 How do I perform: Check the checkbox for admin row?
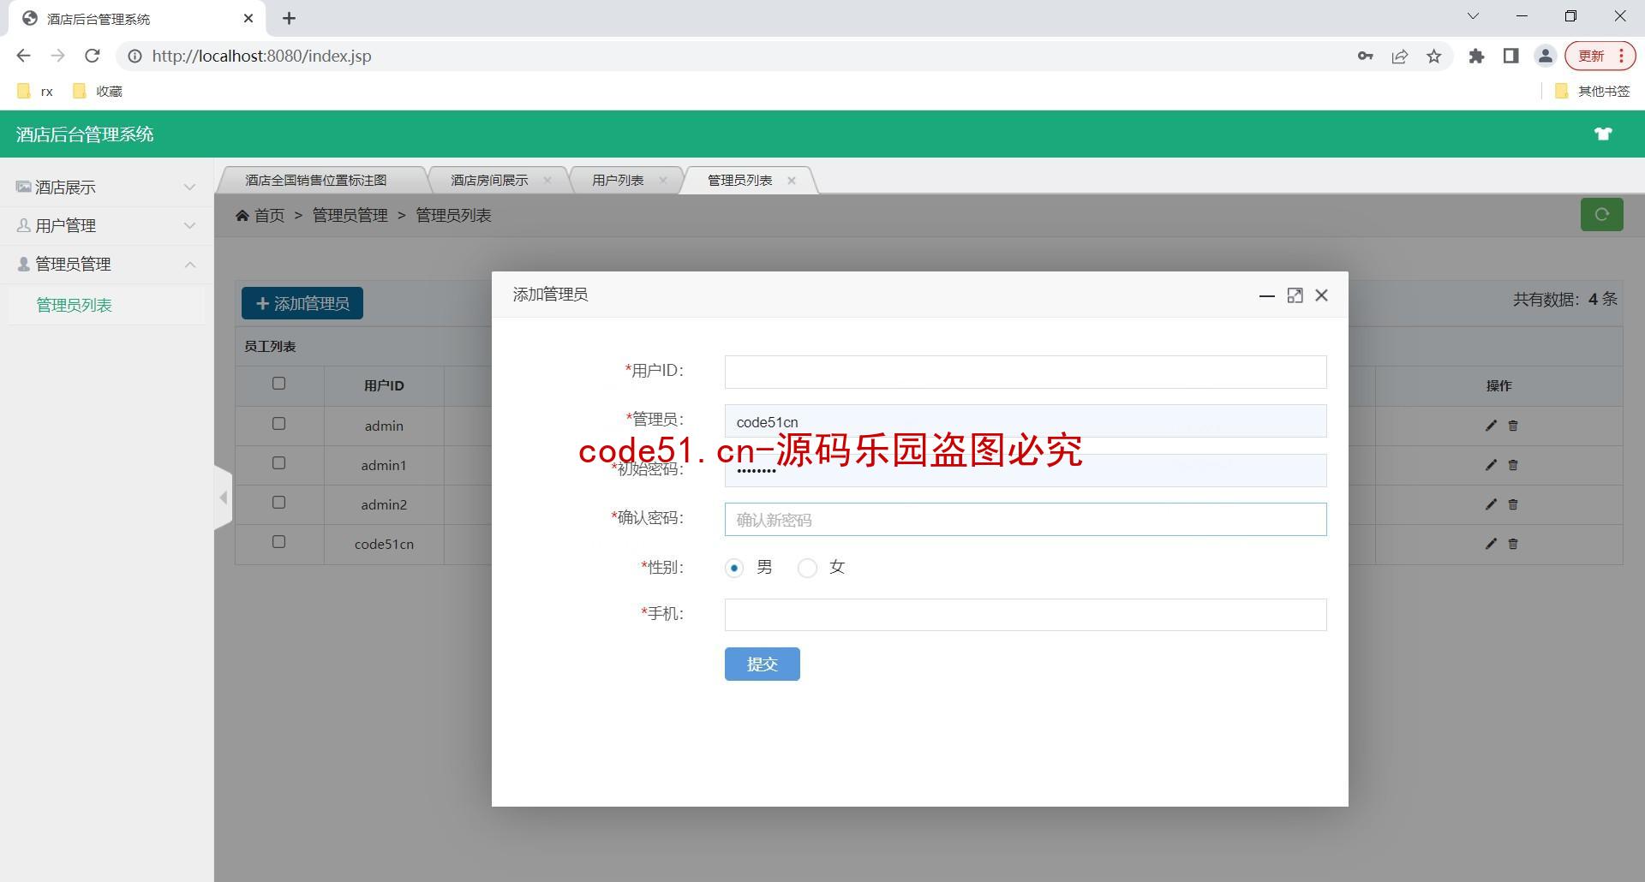[x=278, y=424]
